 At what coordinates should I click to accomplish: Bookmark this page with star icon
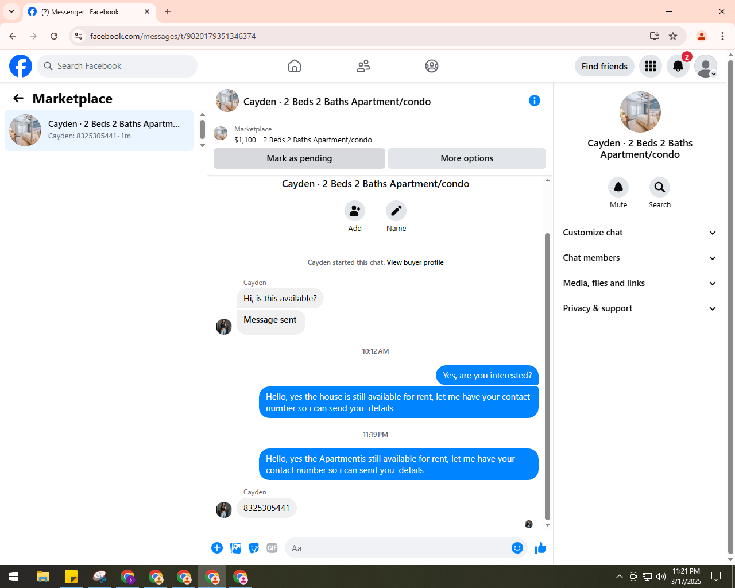click(673, 36)
